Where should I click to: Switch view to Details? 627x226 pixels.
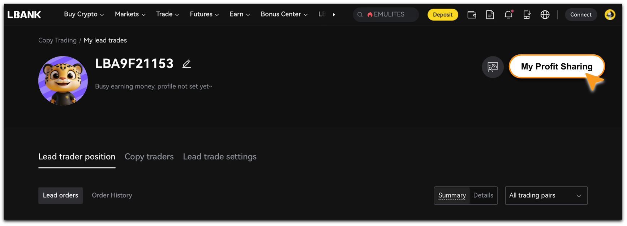(483, 195)
